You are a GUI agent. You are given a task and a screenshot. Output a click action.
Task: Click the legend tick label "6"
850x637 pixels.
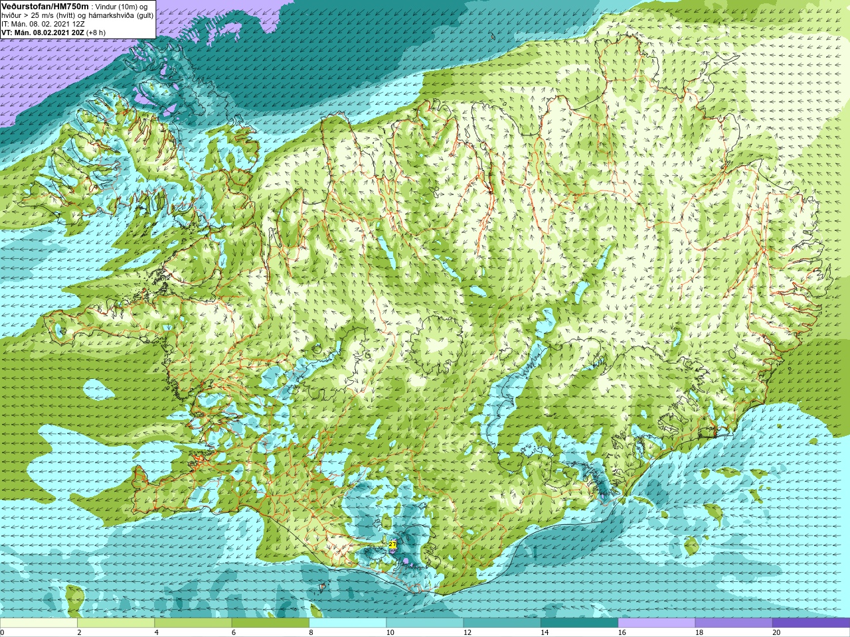(234, 632)
